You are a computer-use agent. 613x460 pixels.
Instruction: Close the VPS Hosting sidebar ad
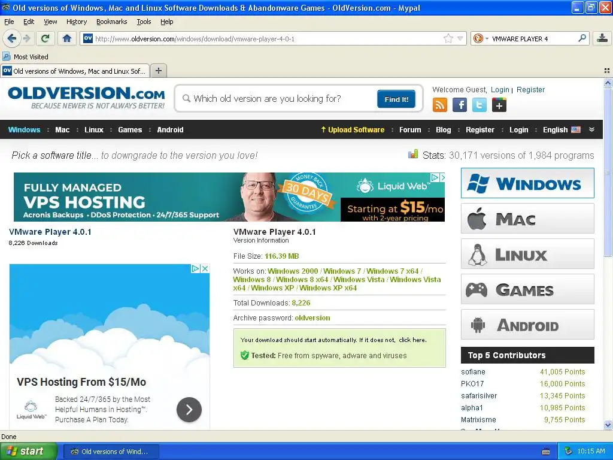click(x=205, y=269)
